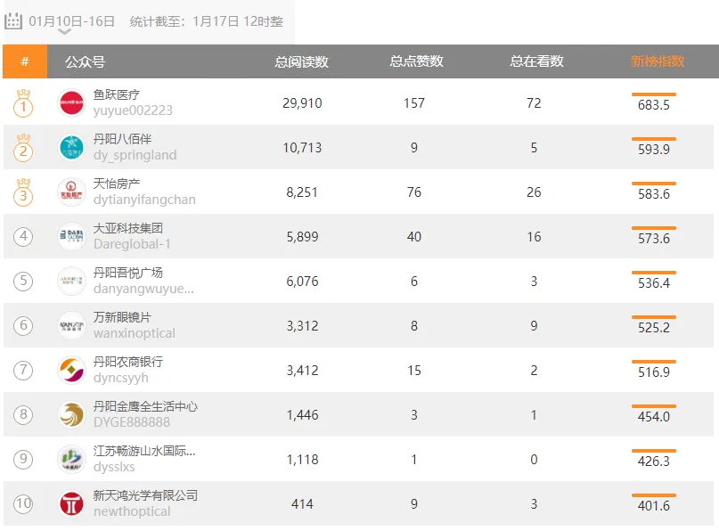Click the Dareglobal-1 account ID
Image resolution: width=719 pixels, height=531 pixels.
pos(132,244)
